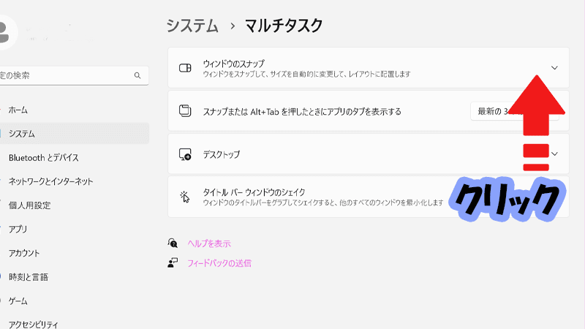
Task: Click the help headset icon
Action: pos(173,243)
